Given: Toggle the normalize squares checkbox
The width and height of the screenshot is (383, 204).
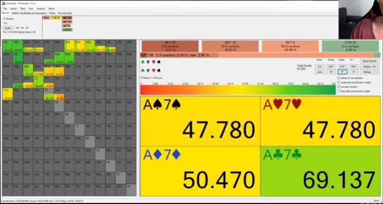Looking at the screenshot, I should [x=338, y=87].
